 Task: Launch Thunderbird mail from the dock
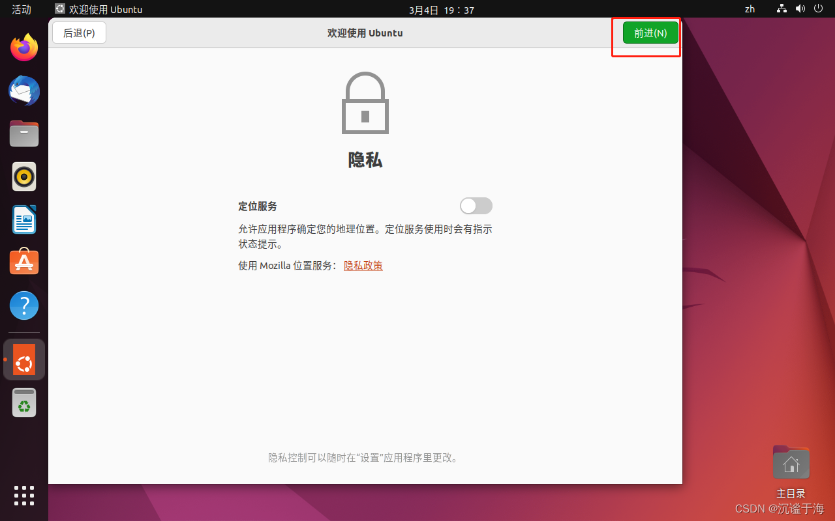pos(24,91)
